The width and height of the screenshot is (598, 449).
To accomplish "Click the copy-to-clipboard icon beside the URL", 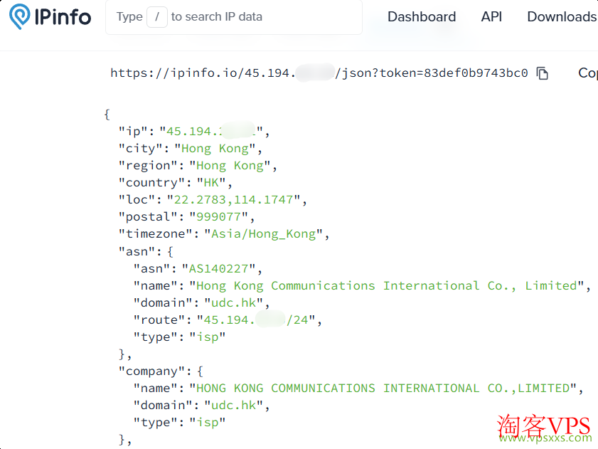I will point(543,73).
